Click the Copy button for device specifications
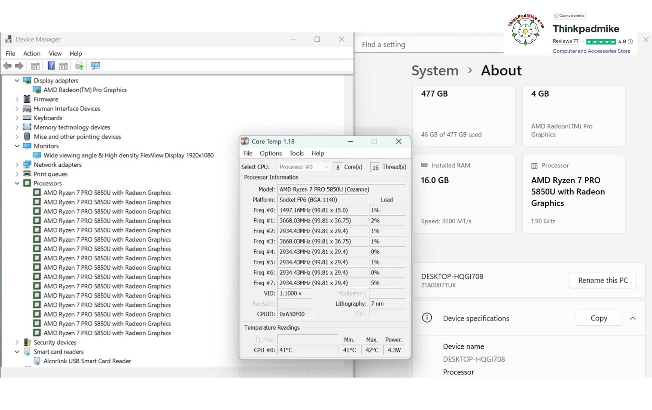This screenshot has height=410, width=652. click(598, 318)
